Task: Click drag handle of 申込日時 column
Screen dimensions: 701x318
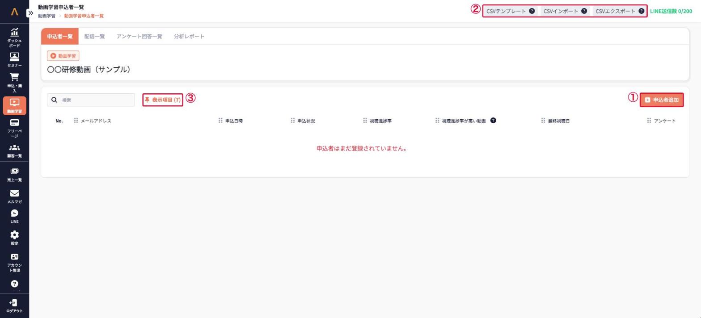Action: point(220,121)
